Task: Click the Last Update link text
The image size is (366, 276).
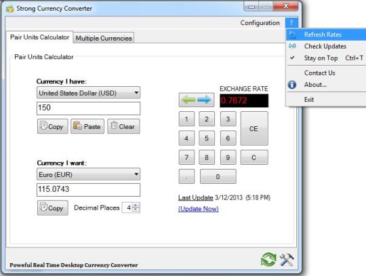Action: [x=196, y=198]
